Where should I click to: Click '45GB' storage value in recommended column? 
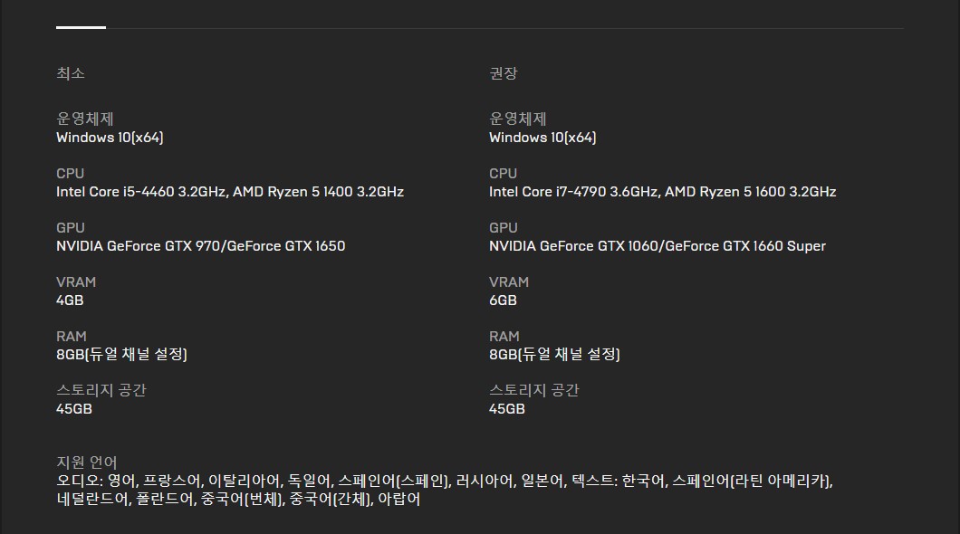coord(507,409)
